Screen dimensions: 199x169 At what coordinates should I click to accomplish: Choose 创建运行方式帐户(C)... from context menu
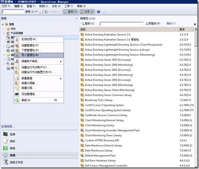[x=39, y=67]
